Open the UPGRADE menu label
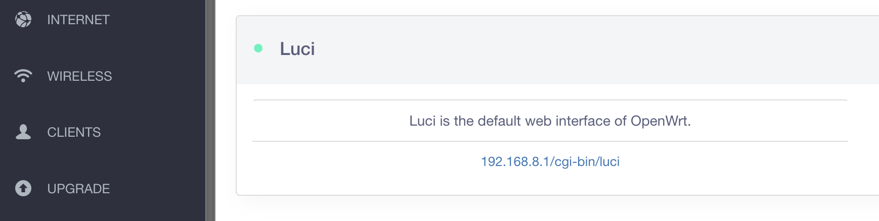This screenshot has height=221, width=879. click(78, 189)
